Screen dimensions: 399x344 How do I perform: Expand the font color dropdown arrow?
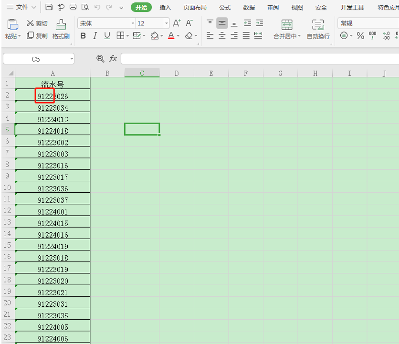[178, 36]
